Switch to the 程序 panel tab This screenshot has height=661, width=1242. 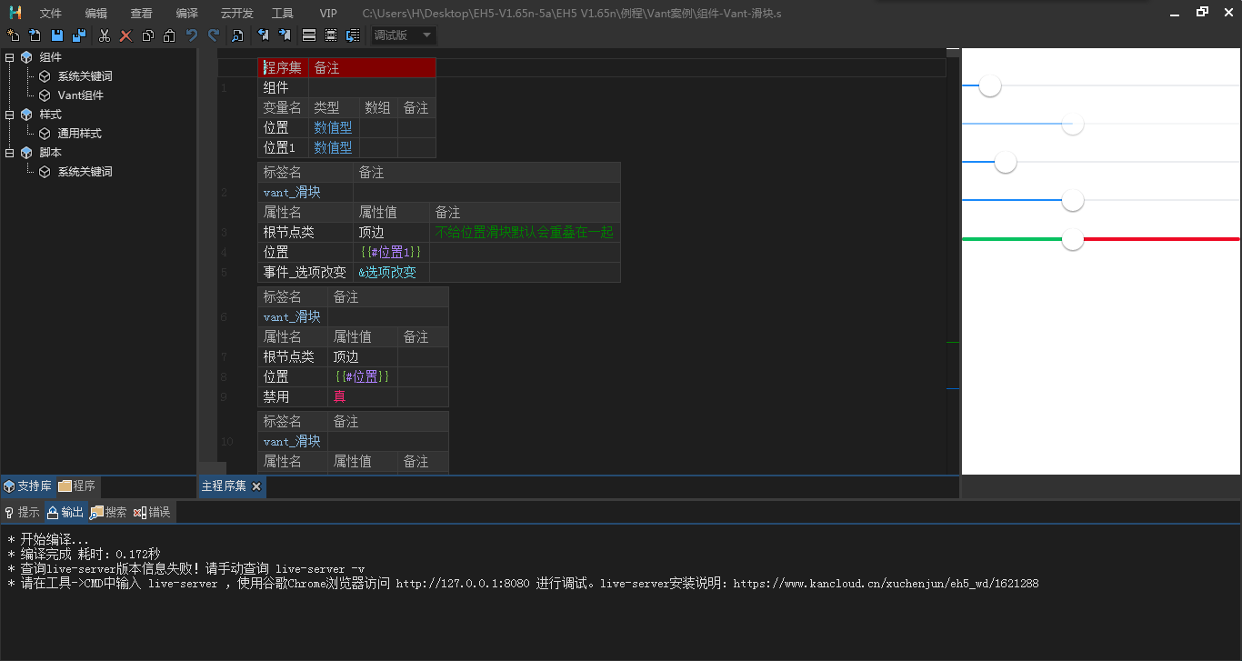77,486
